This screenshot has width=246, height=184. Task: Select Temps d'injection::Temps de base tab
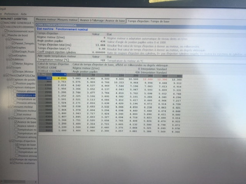(x=148, y=21)
